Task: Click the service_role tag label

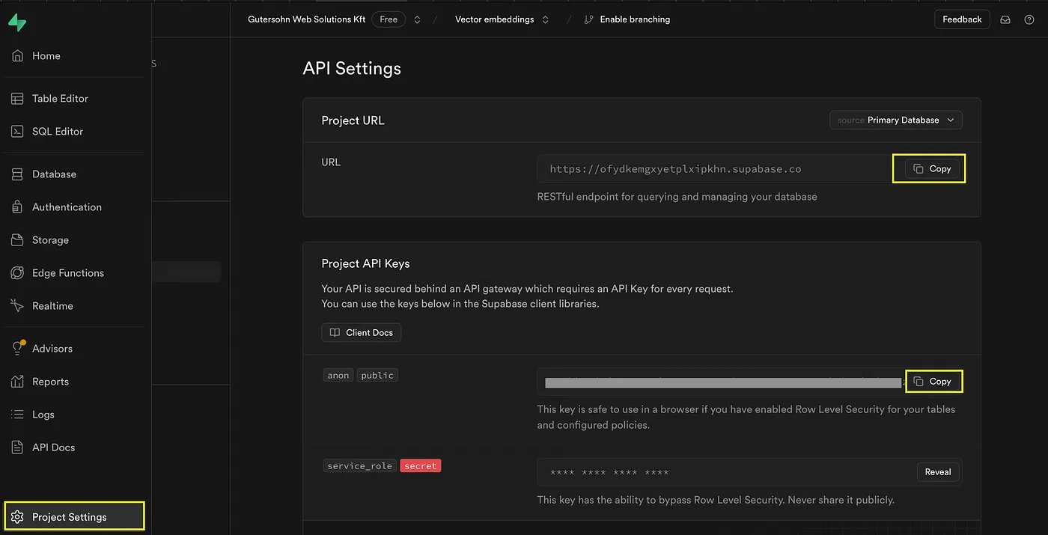Action: [360, 466]
